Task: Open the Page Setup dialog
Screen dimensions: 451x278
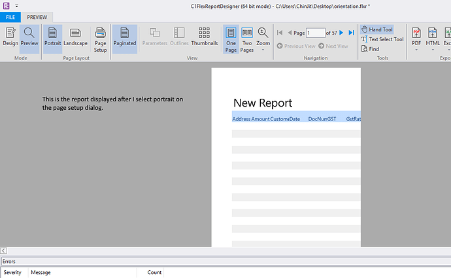Action: [101, 40]
